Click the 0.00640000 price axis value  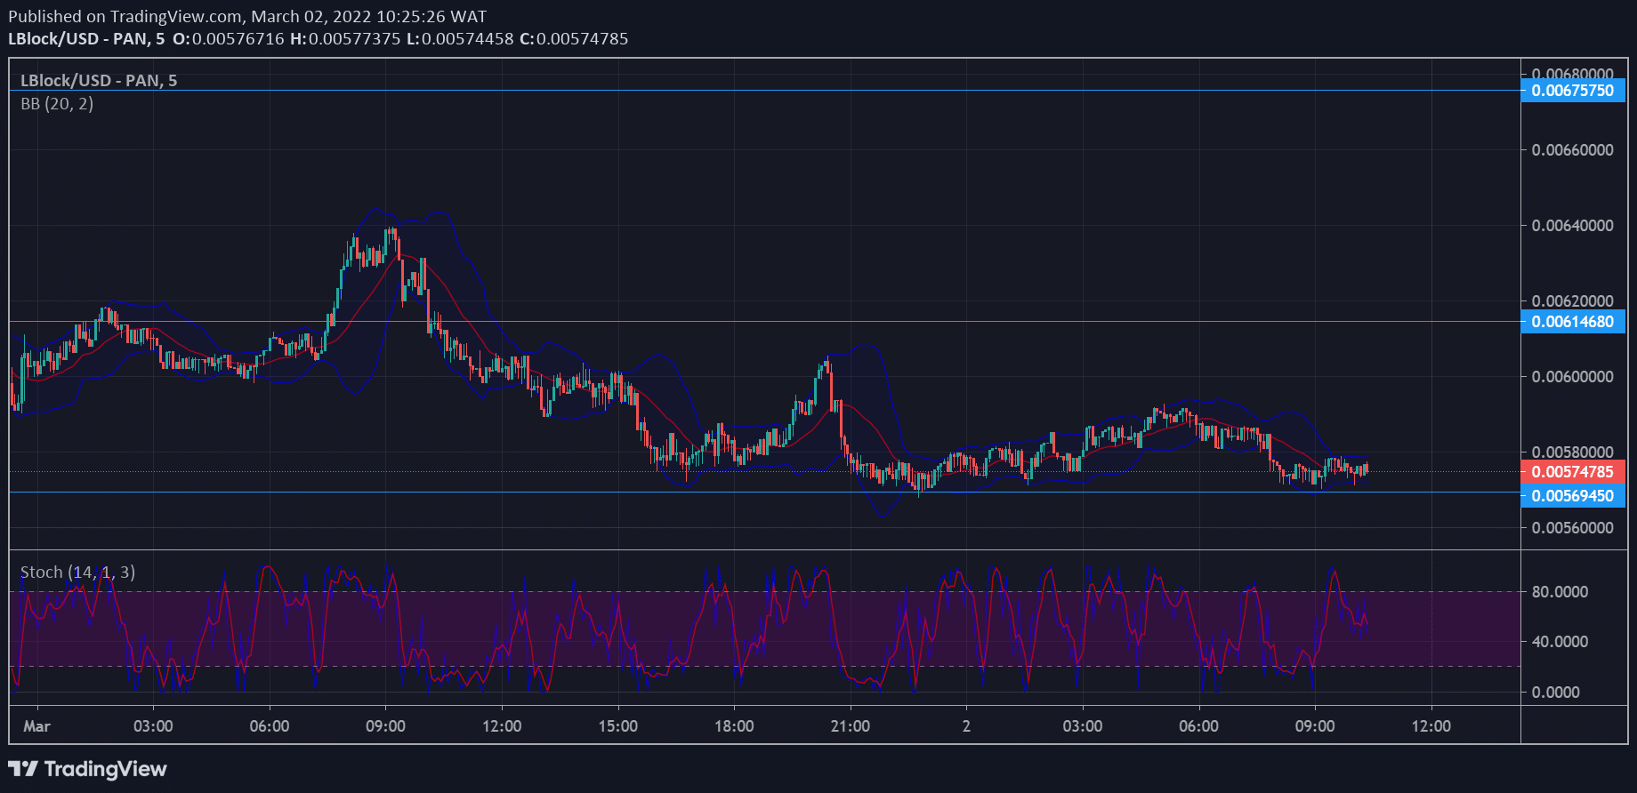1572,226
